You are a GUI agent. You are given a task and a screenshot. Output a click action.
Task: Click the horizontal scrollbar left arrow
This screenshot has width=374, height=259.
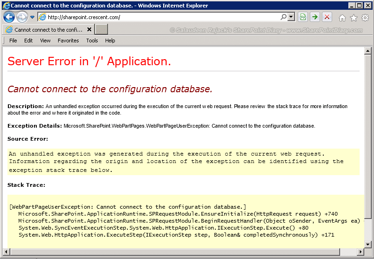pos(6,252)
